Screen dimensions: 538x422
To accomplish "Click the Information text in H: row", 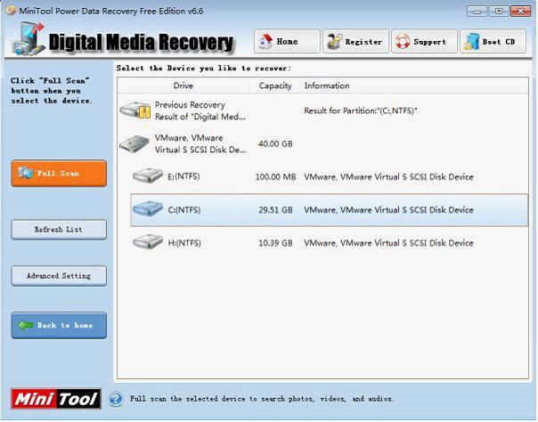I will tap(388, 243).
